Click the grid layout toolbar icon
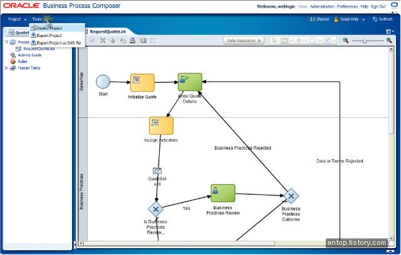The height and width of the screenshot is (255, 401). [143, 40]
